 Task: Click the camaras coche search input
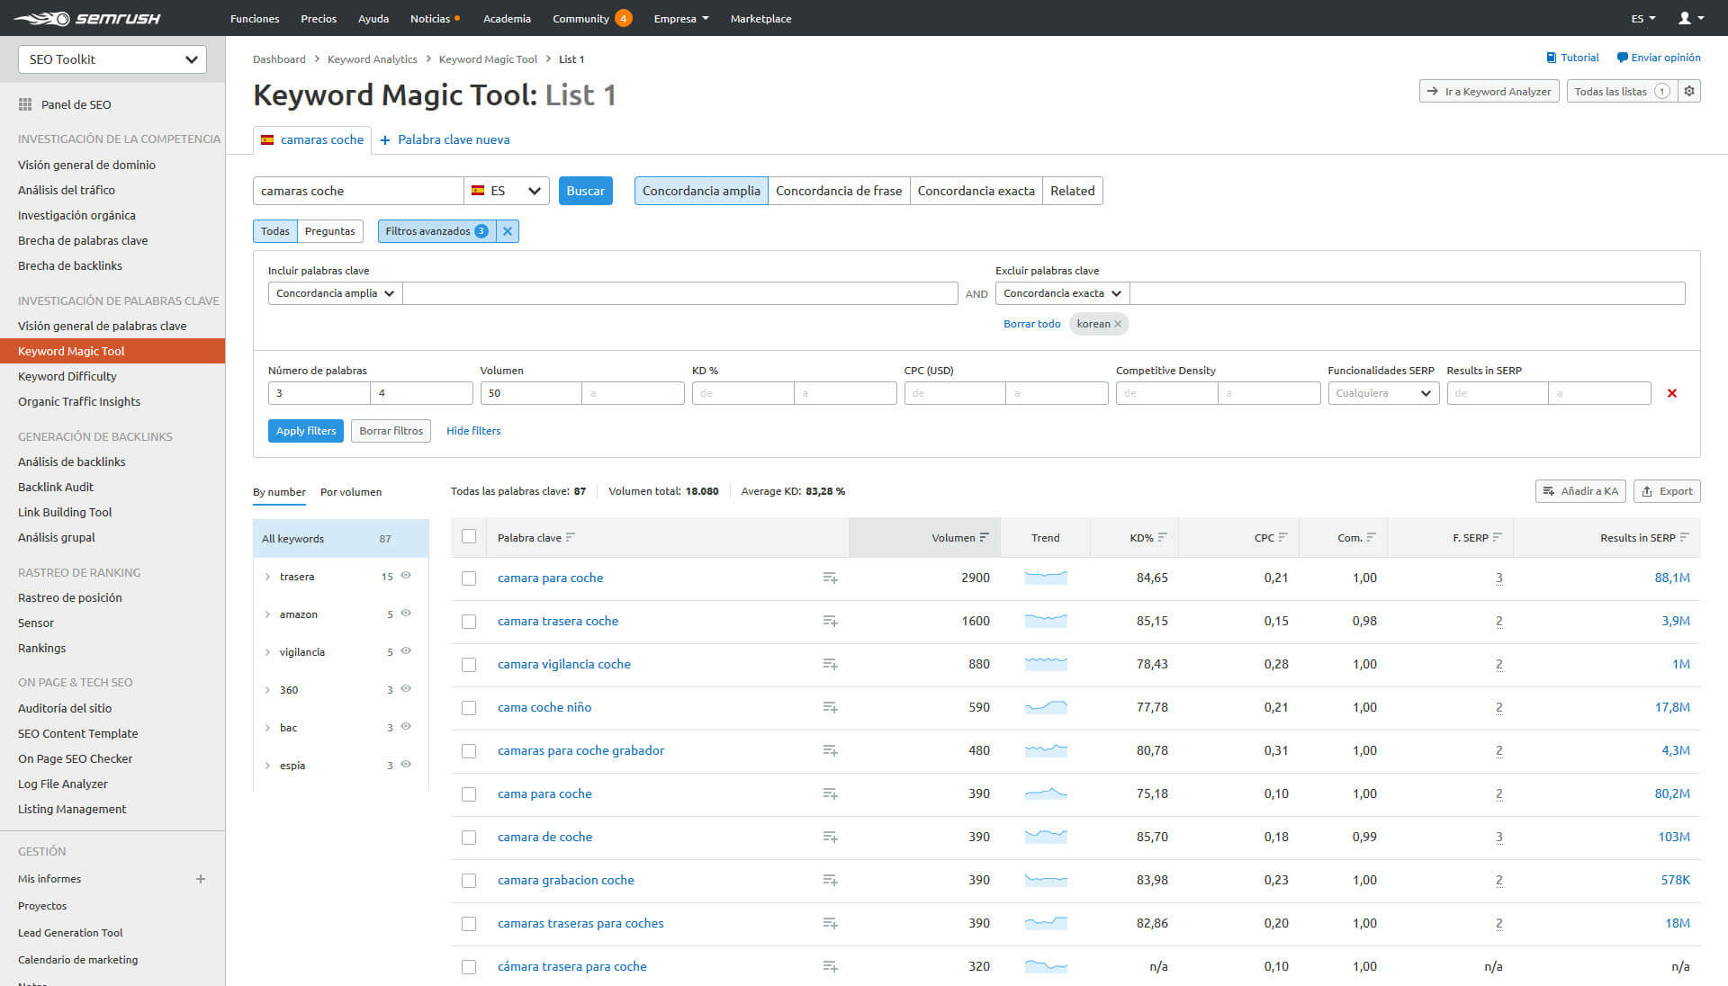point(358,191)
